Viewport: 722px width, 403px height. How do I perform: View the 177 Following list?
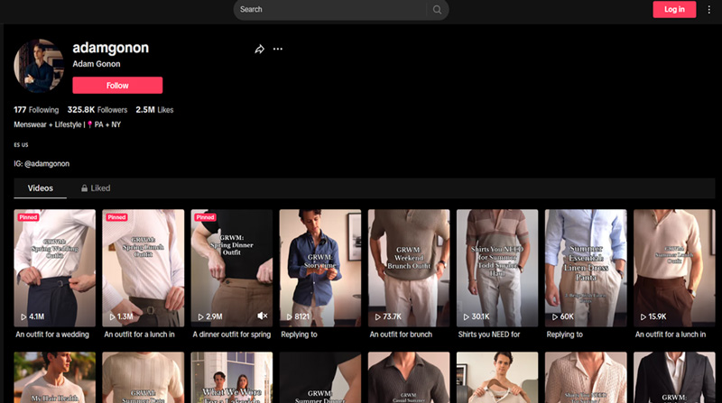36,110
